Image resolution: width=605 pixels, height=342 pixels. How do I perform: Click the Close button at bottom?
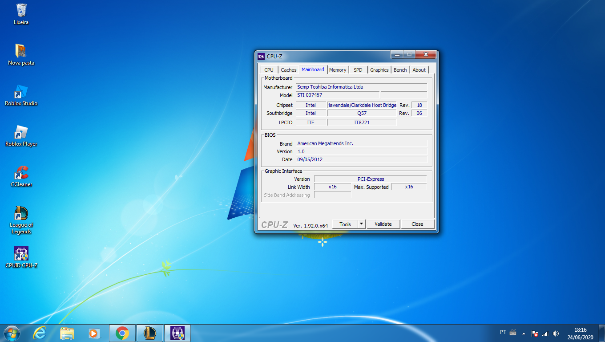click(x=417, y=224)
